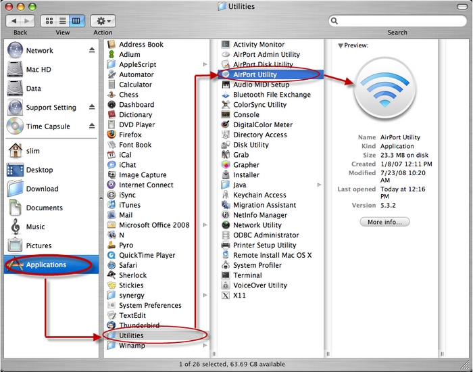Select Mac HD in sidebar
Image resolution: width=473 pixels, height=372 pixels.
coord(51,70)
